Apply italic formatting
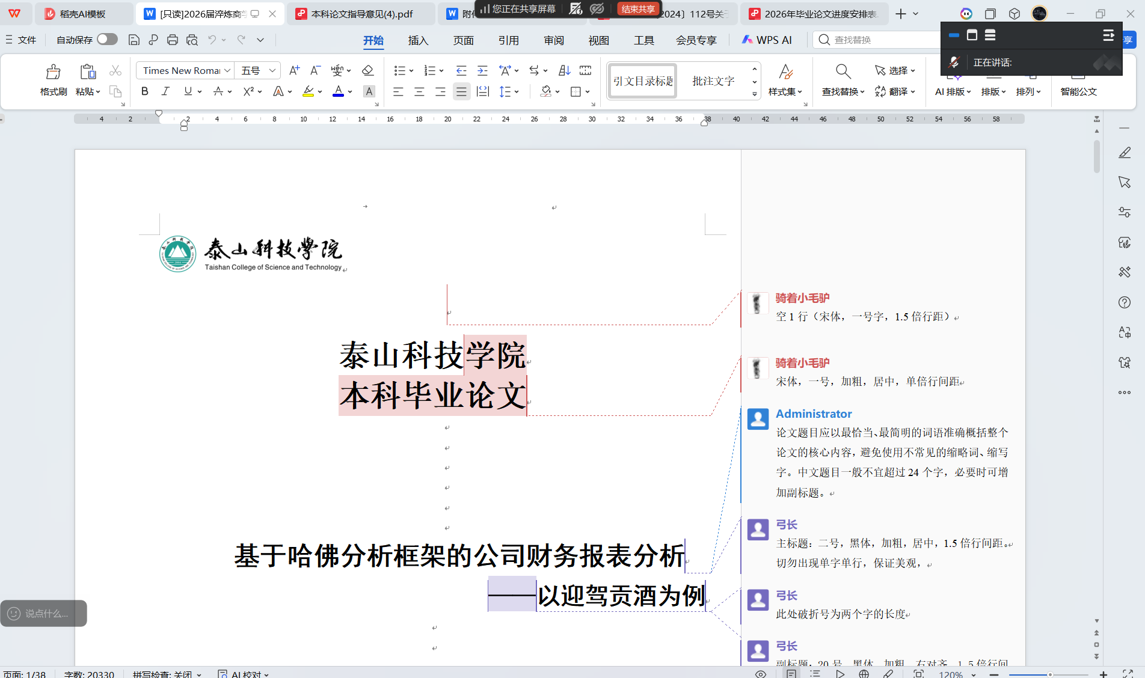The width and height of the screenshot is (1145, 678). (165, 91)
